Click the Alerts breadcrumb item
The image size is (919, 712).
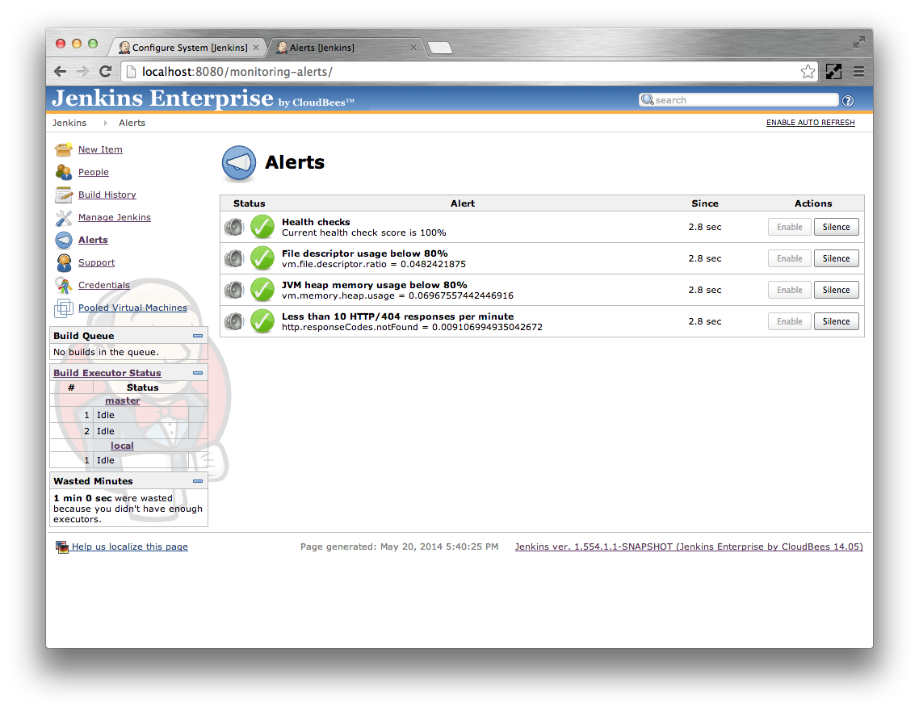pos(132,123)
